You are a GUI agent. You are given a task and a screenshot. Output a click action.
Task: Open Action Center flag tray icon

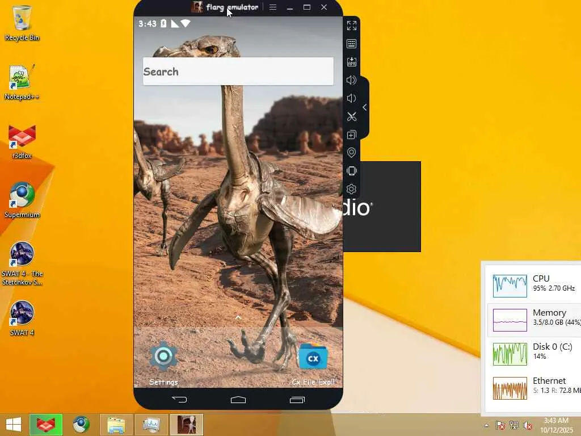[x=500, y=425]
